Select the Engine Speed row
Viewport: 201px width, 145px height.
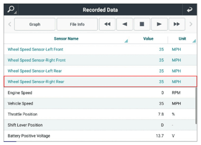100,93
